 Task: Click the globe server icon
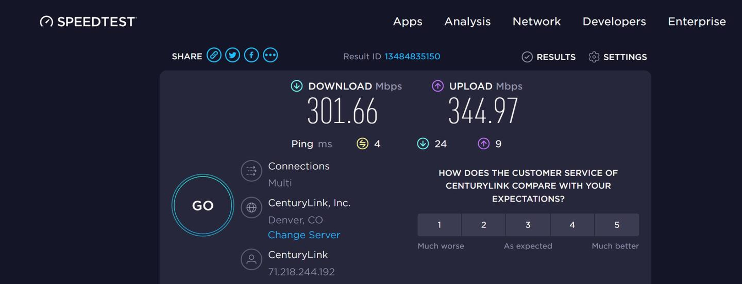(251, 207)
